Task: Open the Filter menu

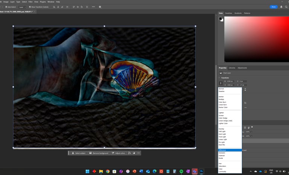Action: click(x=30, y=2)
